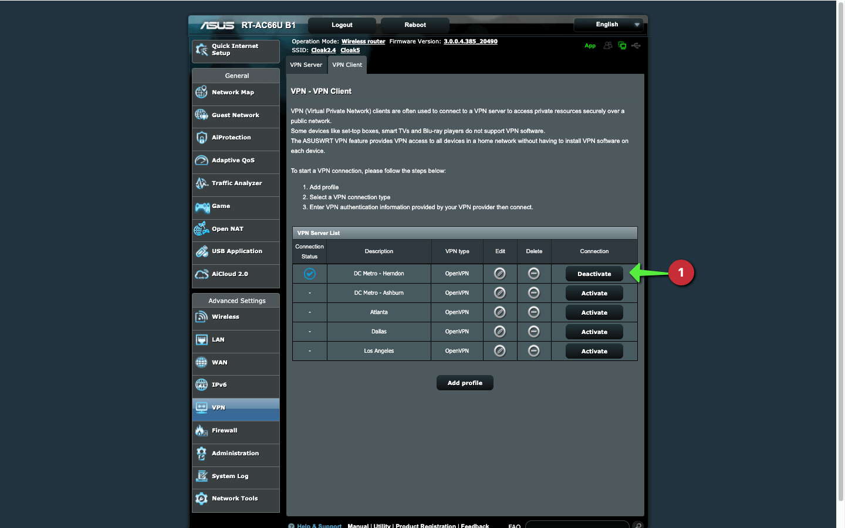
Task: Click the browser vertical scrollbar
Action: [x=840, y=251]
